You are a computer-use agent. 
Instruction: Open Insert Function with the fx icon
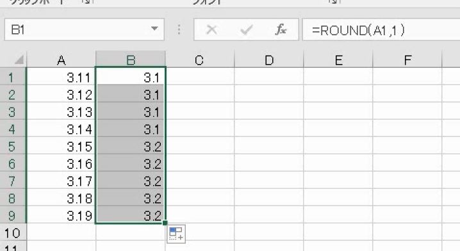point(281,29)
